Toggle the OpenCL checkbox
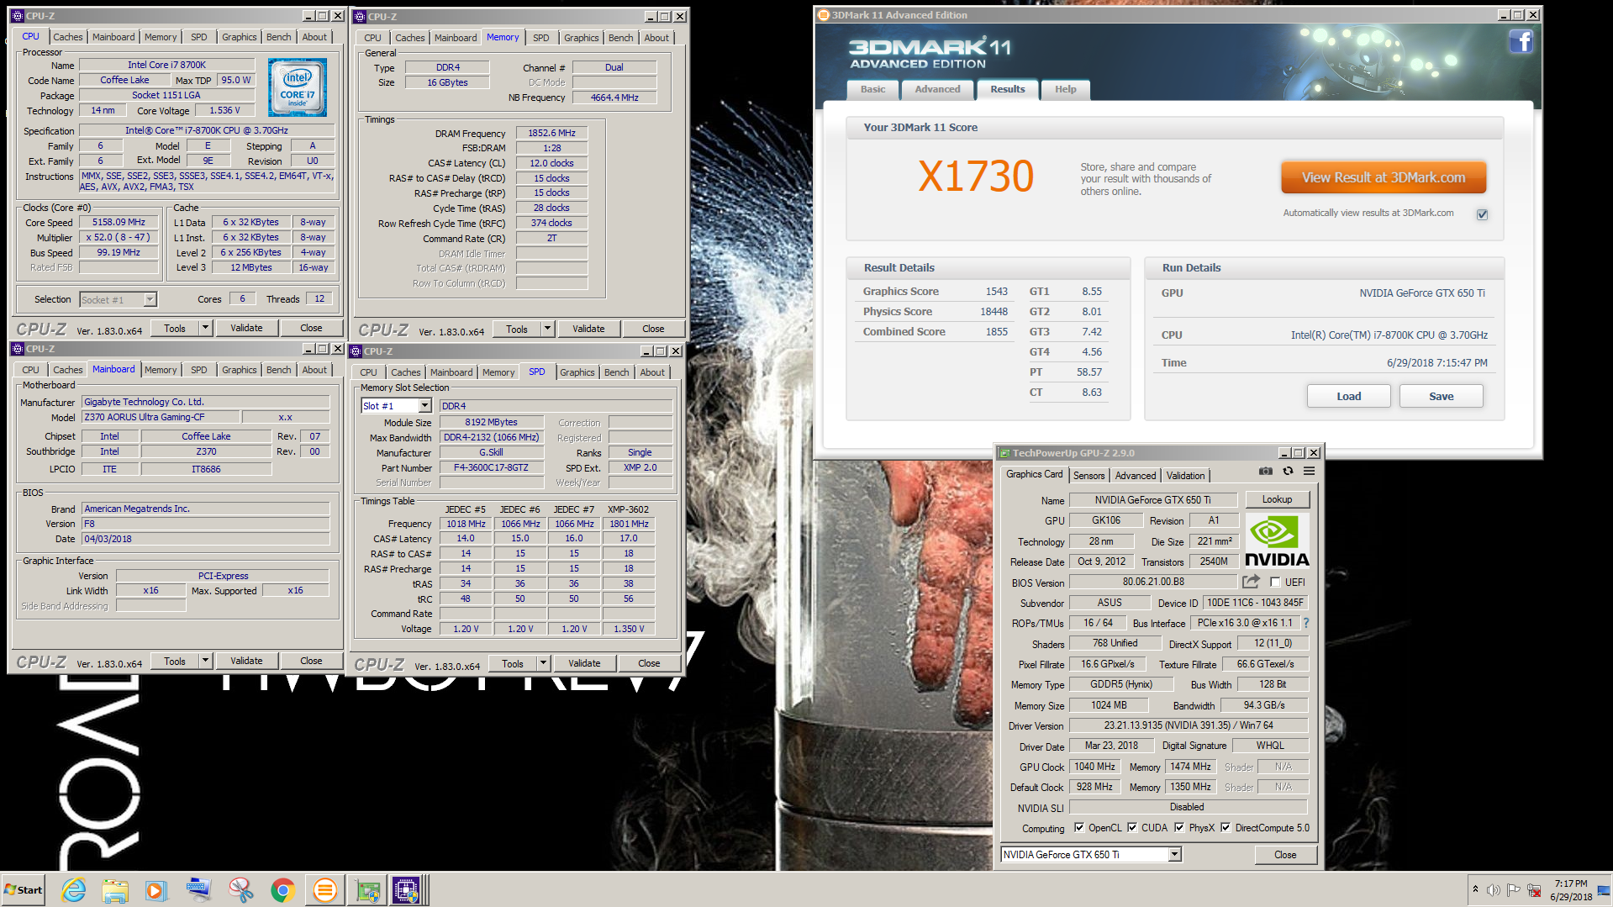Screen dimensions: 1613x907 [x=1079, y=827]
